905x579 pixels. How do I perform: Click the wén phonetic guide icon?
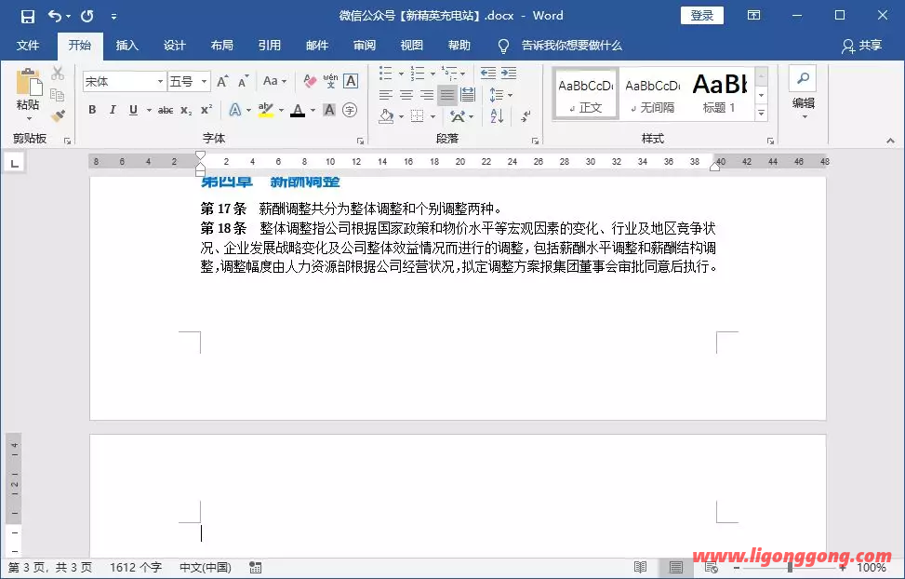[330, 82]
